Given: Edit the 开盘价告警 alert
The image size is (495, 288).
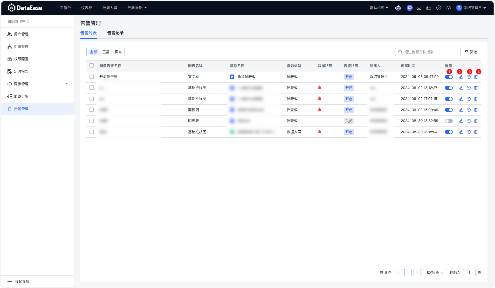Looking at the screenshot, I should pyautogui.click(x=461, y=77).
